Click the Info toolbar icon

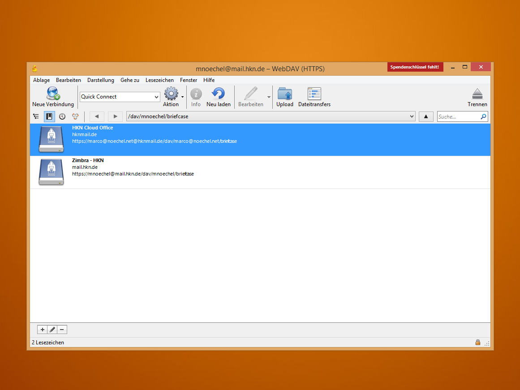[196, 94]
